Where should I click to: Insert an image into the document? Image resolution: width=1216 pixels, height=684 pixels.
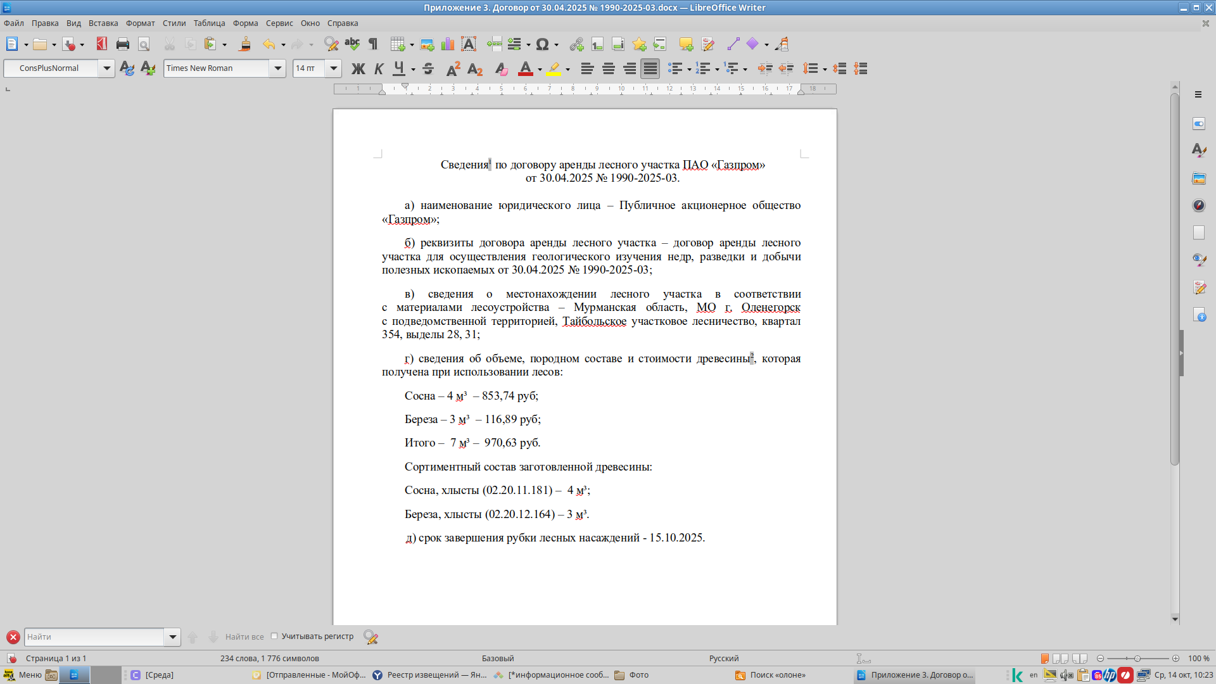(427, 44)
